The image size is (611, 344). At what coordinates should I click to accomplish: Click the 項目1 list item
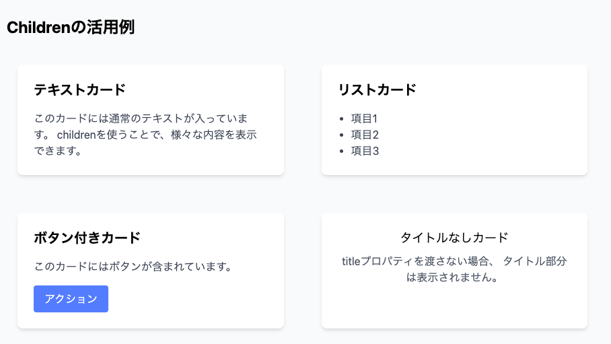[x=365, y=118]
